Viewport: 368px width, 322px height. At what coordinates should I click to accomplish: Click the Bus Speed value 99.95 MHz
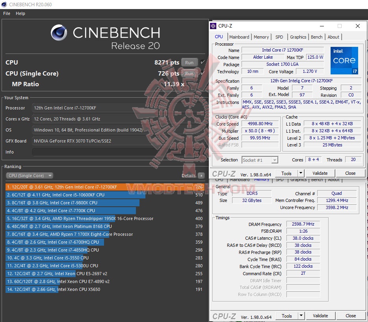click(x=260, y=138)
